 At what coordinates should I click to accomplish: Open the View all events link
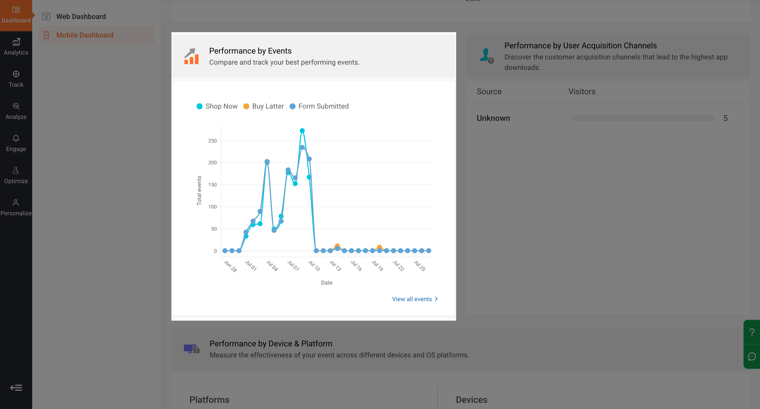(x=412, y=299)
